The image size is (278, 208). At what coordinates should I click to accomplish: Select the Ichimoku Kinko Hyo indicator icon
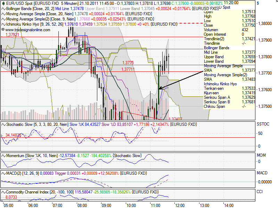coord(3,24)
